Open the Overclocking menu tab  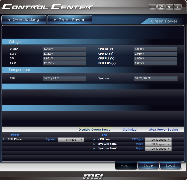24,20
